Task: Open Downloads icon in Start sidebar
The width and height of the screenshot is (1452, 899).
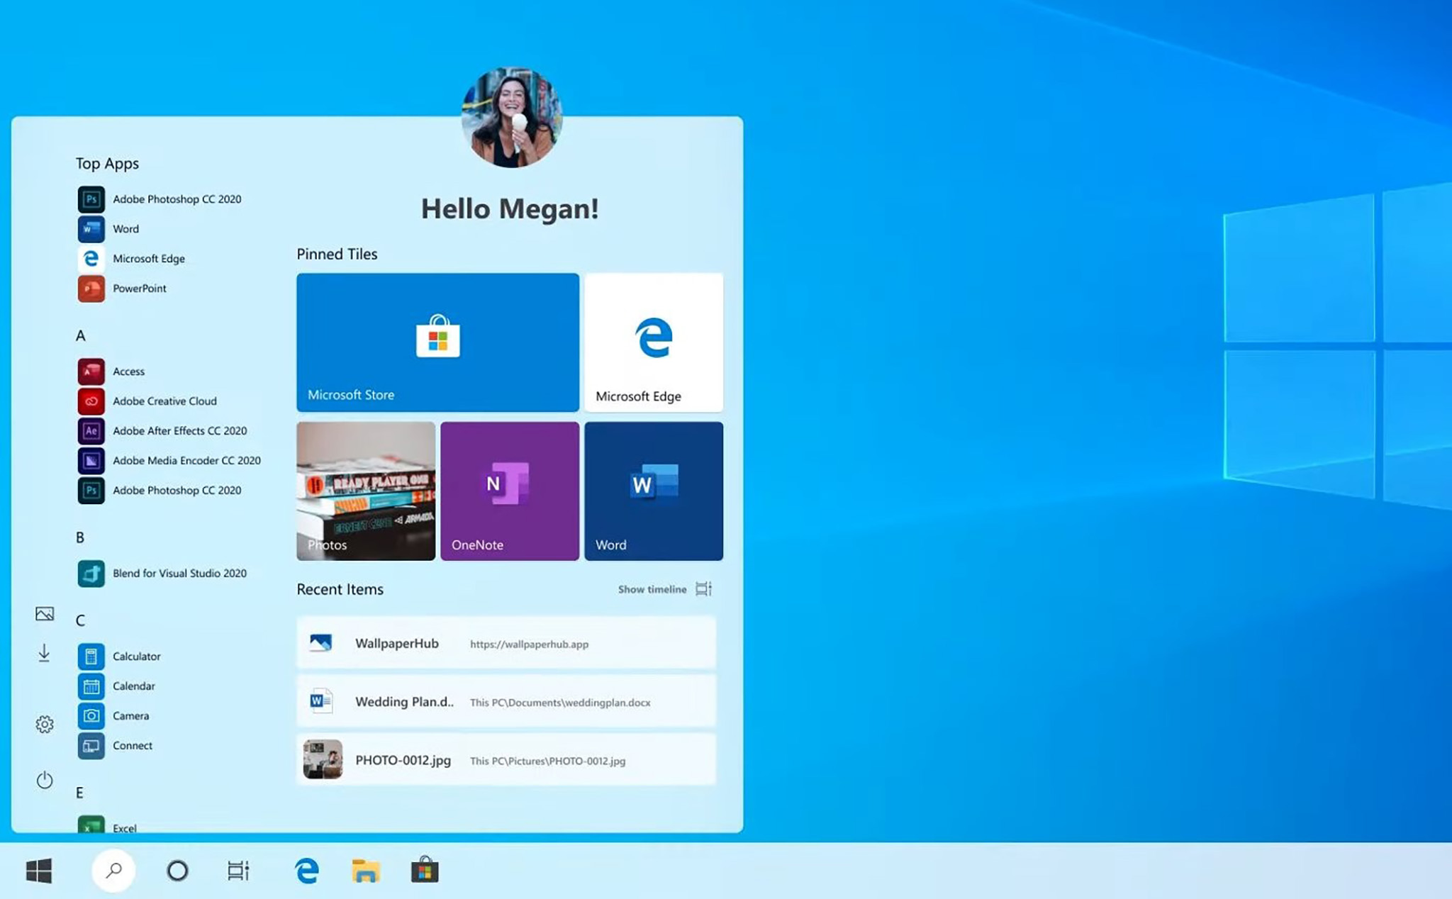Action: point(44,653)
